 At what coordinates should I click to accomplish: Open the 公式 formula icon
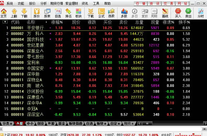[x=101, y=13]
